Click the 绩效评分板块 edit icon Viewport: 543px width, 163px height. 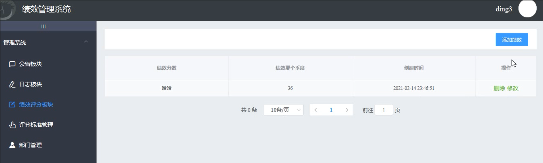(x=12, y=105)
